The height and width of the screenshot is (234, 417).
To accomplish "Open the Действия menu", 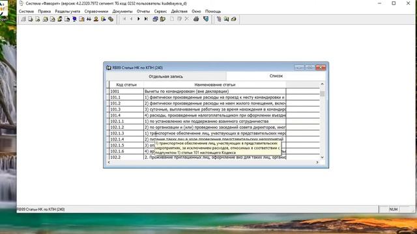I will click(179, 12).
